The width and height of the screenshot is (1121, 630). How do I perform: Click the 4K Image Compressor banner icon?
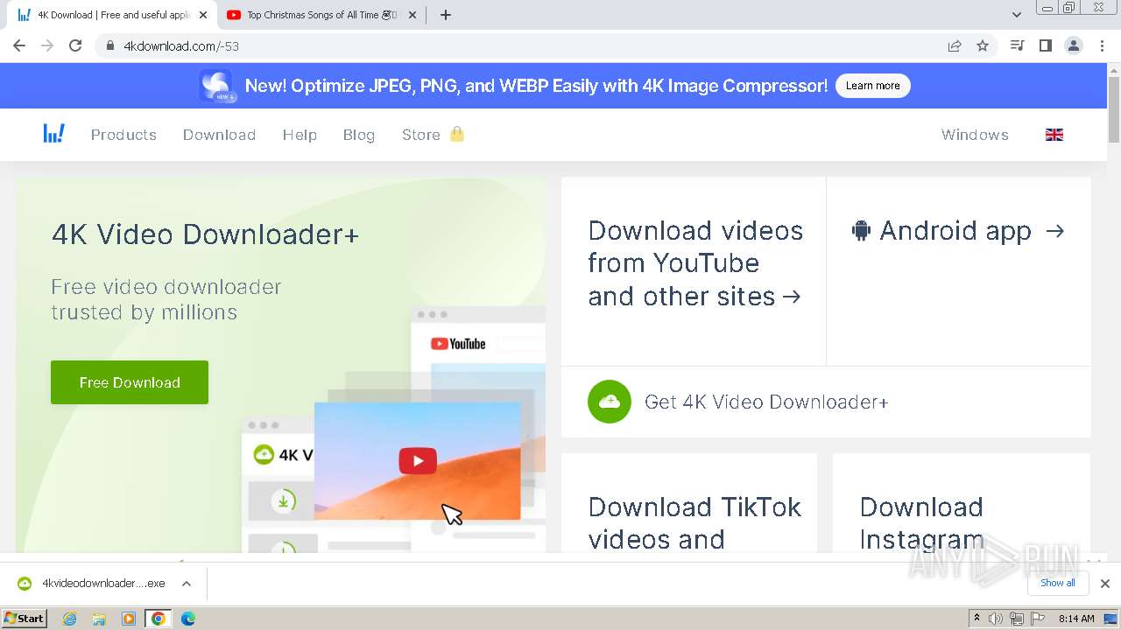pyautogui.click(x=216, y=86)
